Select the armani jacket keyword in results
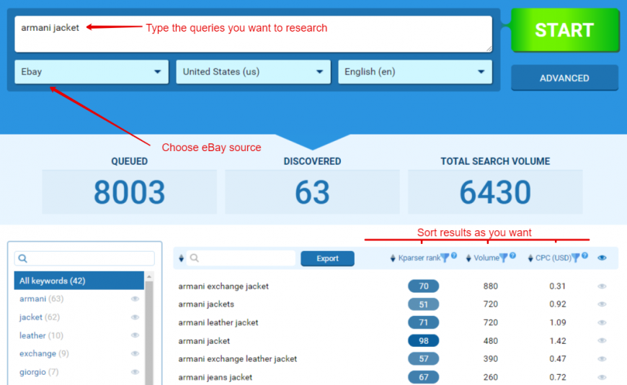Viewport: 627px width, 385px height. [204, 341]
